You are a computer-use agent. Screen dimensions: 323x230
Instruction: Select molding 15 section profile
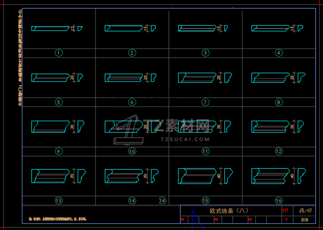(x=228, y=176)
